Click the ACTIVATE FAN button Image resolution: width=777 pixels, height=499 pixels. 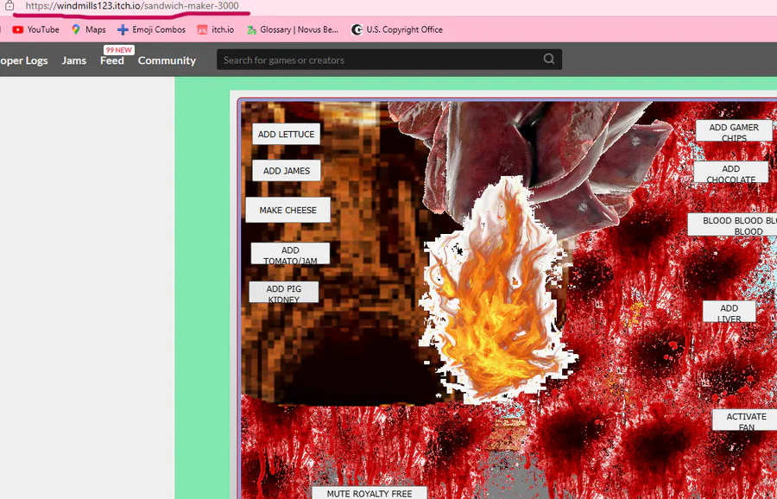click(745, 420)
